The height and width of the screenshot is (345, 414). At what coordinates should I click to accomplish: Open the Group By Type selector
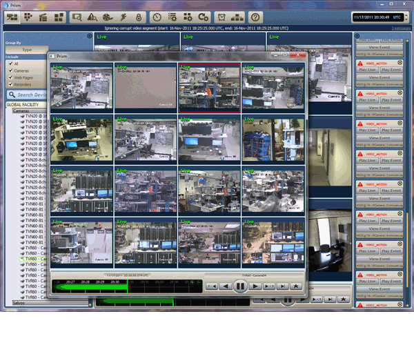[26, 50]
